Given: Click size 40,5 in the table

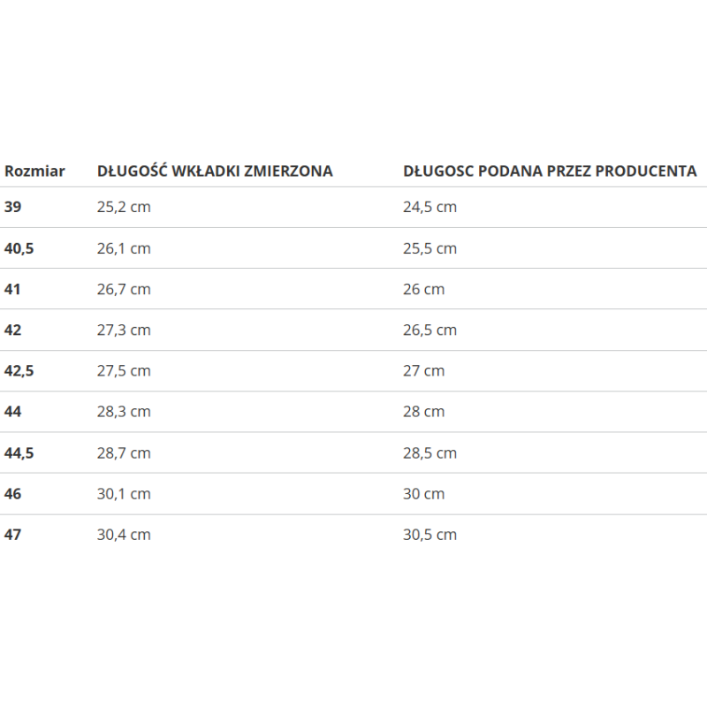Looking at the screenshot, I should pyautogui.click(x=19, y=248).
